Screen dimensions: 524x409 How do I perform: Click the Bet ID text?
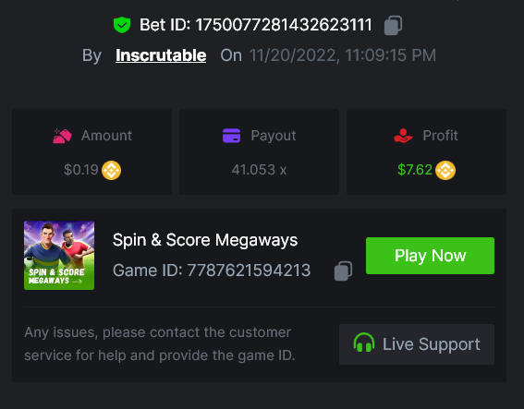tap(256, 25)
